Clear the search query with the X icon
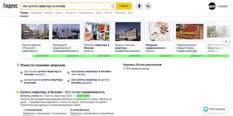 [113, 6]
